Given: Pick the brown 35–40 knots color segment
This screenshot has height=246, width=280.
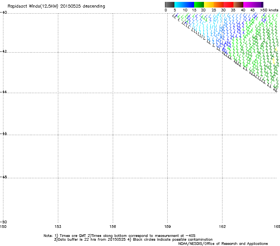Looking at the screenshot, I should point(238,5).
